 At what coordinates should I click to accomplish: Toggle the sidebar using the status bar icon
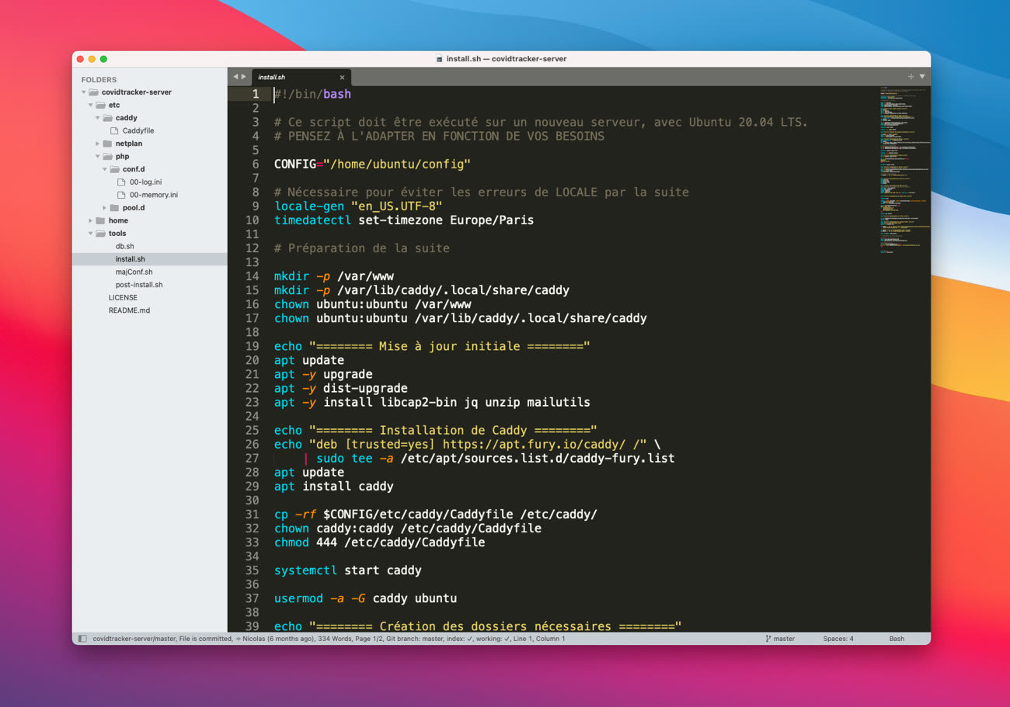coord(82,639)
